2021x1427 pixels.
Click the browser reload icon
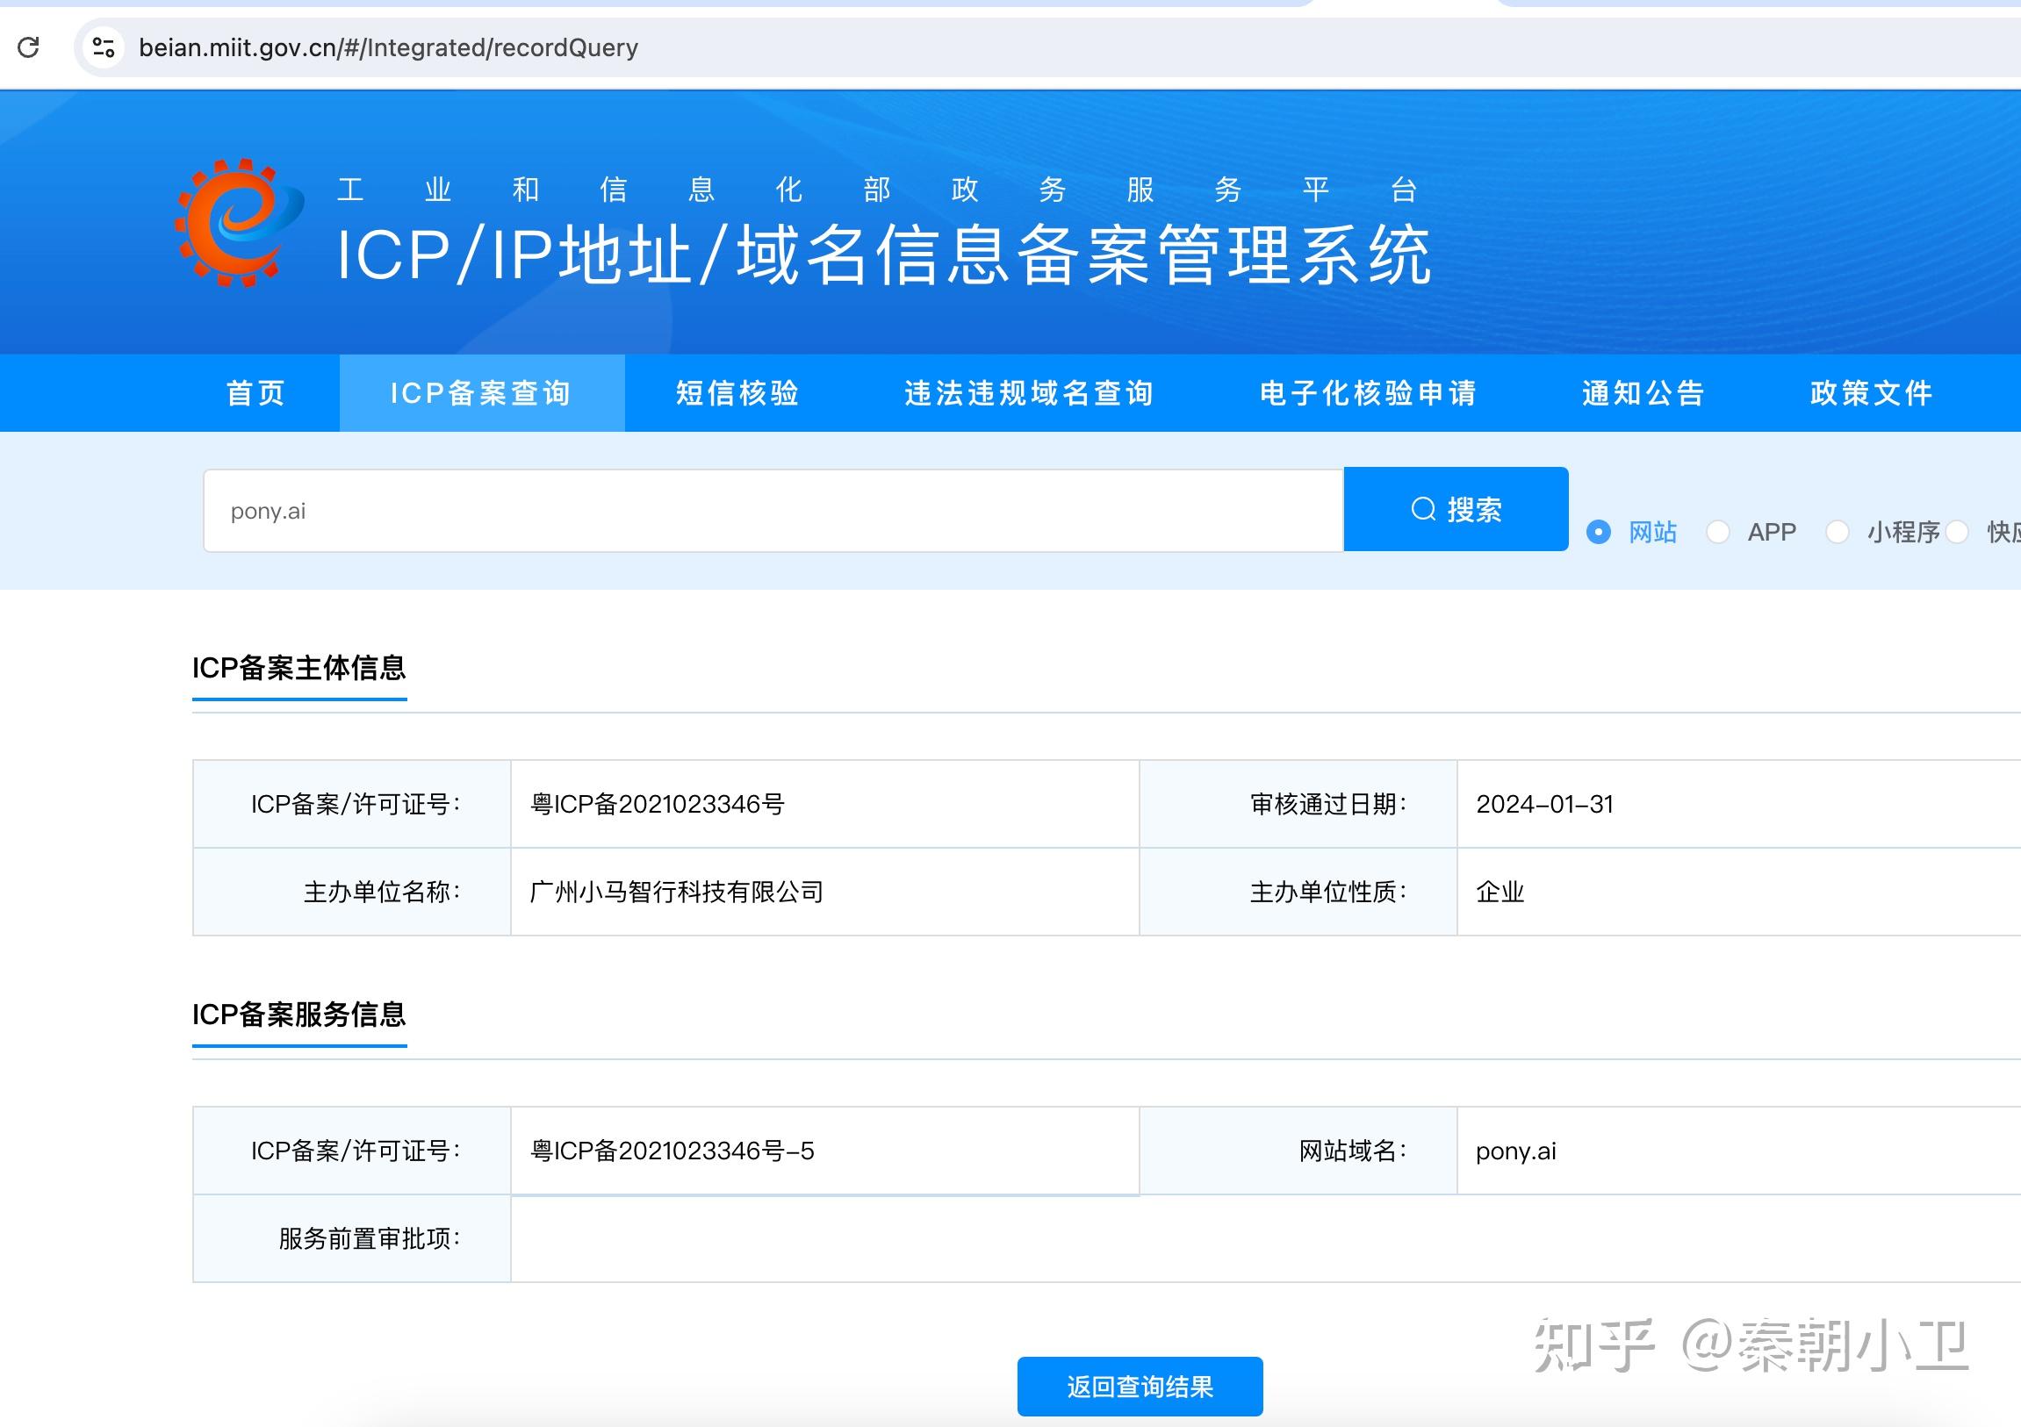28,47
